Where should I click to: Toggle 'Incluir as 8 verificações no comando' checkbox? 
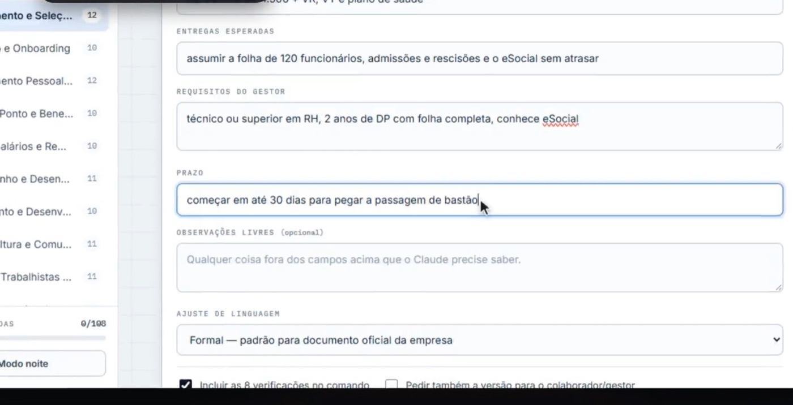click(185, 385)
